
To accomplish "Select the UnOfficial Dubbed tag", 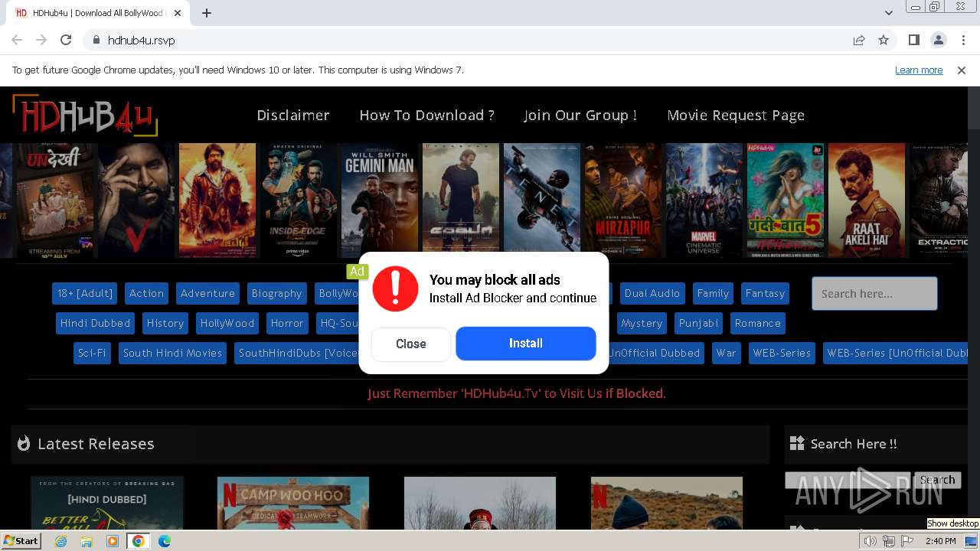I will tap(655, 353).
